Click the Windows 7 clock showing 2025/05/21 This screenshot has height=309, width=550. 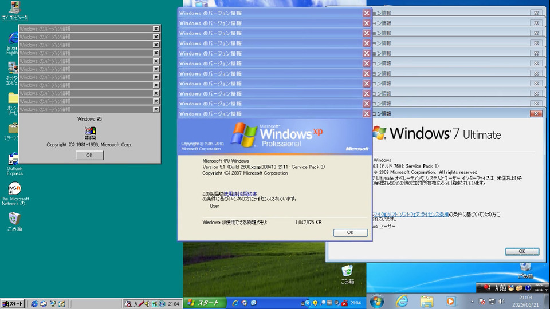pyautogui.click(x=526, y=302)
